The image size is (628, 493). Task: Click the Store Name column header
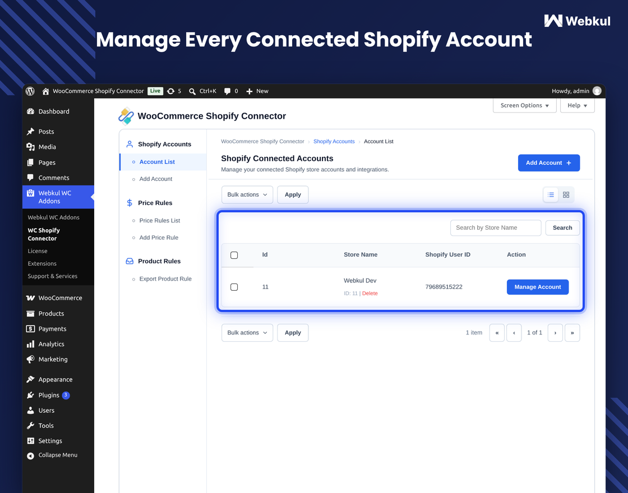coord(361,254)
